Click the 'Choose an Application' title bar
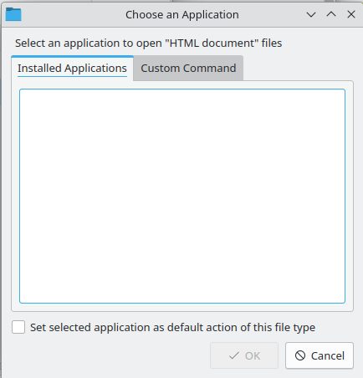The image size is (363, 378). 182,14
